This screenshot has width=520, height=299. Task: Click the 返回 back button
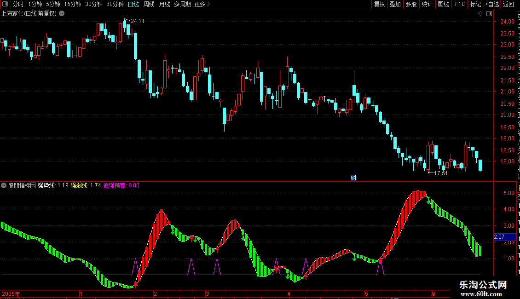point(508,4)
